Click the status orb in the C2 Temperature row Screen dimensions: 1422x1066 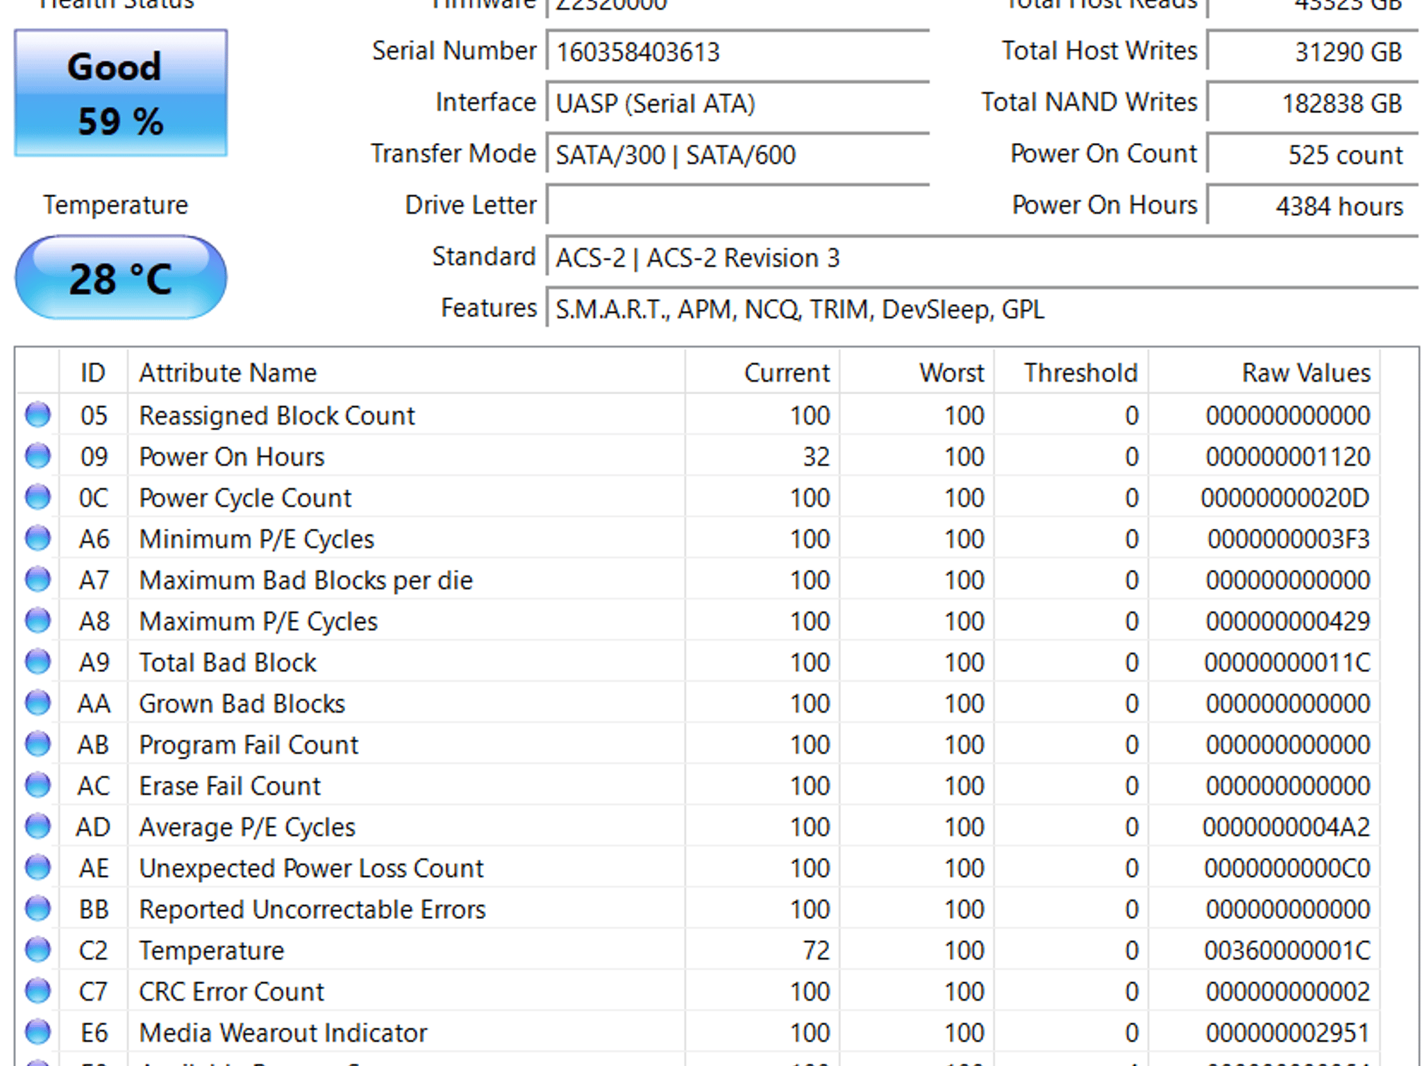(x=37, y=949)
